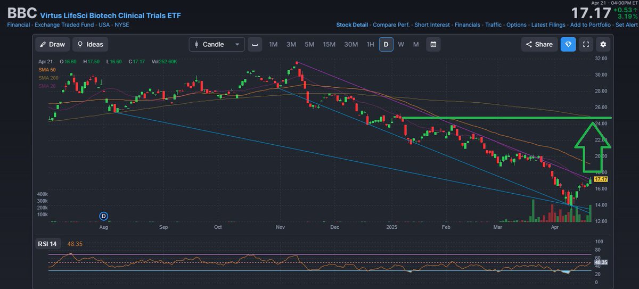Expand the Candle chart type dropdown
This screenshot has height=289, width=639.
point(217,44)
